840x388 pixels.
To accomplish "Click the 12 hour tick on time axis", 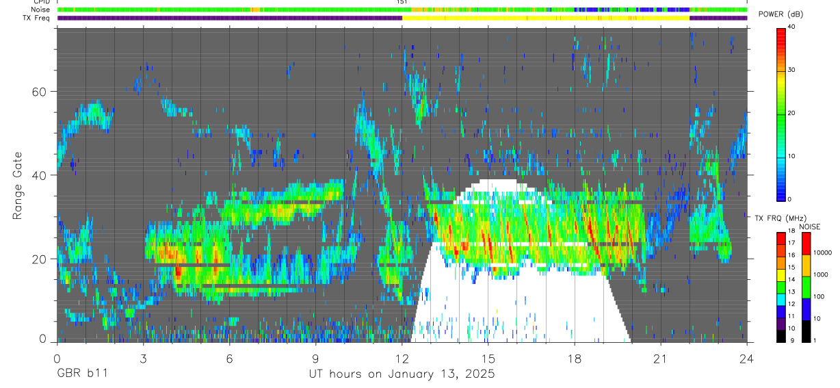I will click(402, 357).
